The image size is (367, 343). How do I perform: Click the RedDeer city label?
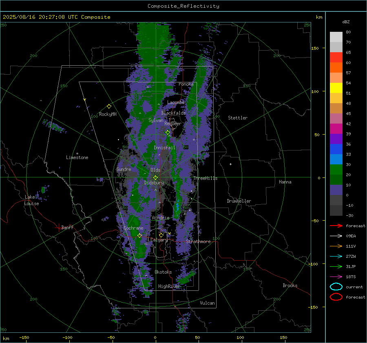click(x=173, y=124)
